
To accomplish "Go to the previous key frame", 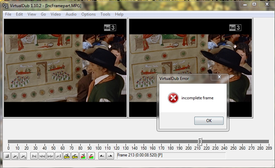I will 66,156.
